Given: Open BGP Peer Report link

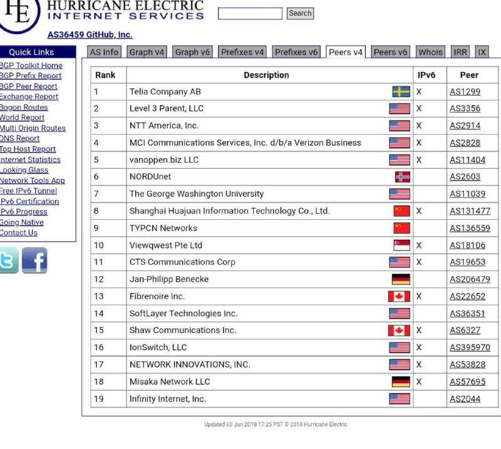Looking at the screenshot, I should pyautogui.click(x=28, y=86).
